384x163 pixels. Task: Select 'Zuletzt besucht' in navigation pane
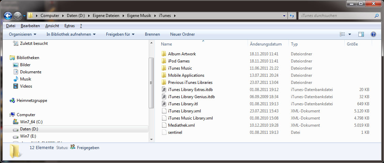click(x=34, y=43)
